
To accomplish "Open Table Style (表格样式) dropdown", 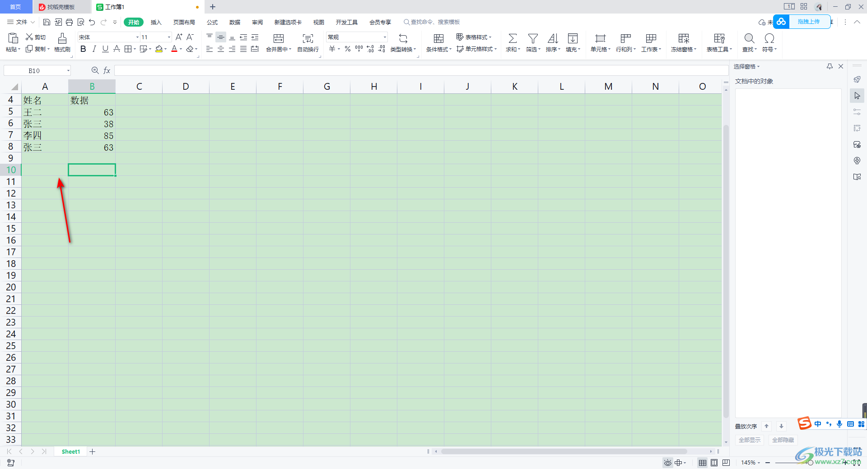I will click(x=474, y=37).
